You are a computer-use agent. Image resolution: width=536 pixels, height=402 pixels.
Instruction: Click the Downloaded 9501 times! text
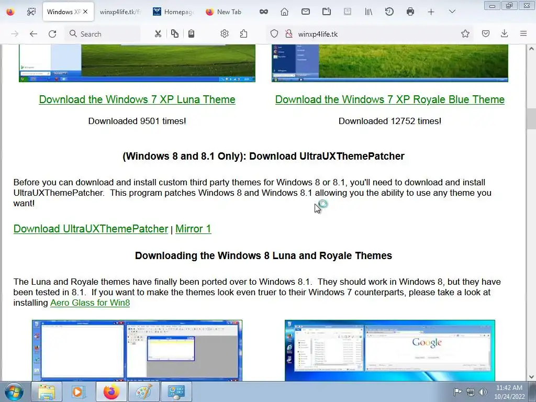(137, 121)
